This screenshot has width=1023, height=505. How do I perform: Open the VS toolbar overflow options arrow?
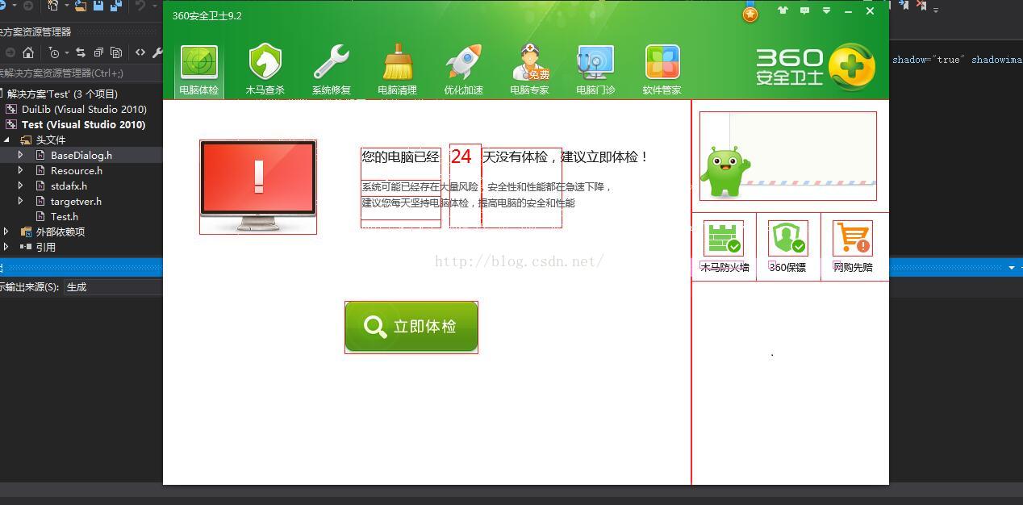click(x=936, y=10)
